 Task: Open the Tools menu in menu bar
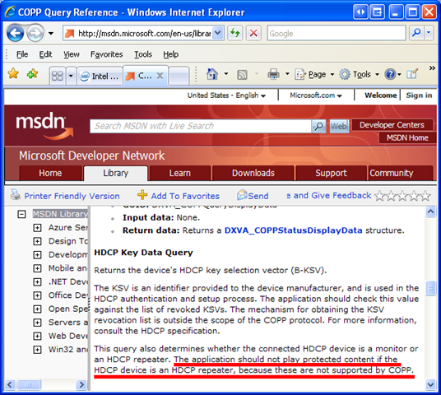[143, 54]
